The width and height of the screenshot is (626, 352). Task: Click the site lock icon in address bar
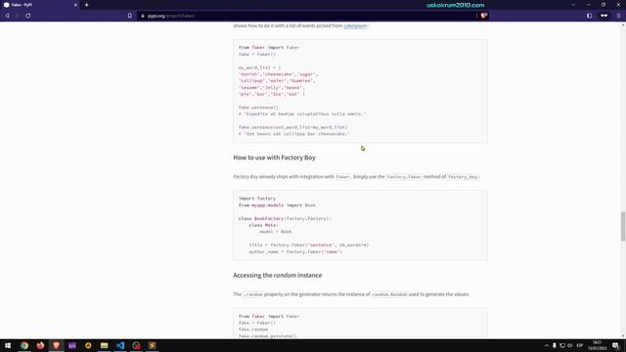tap(143, 16)
